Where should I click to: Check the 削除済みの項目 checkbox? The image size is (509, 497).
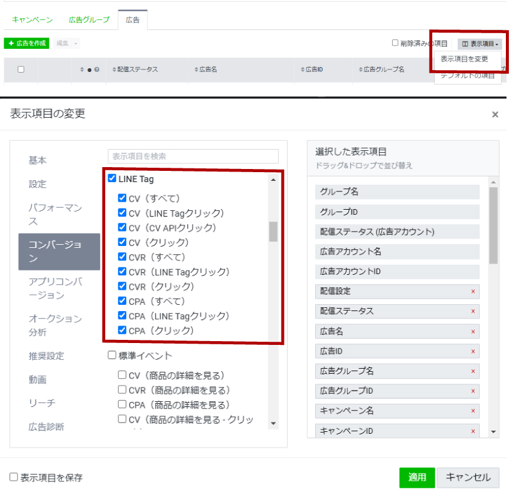point(396,43)
